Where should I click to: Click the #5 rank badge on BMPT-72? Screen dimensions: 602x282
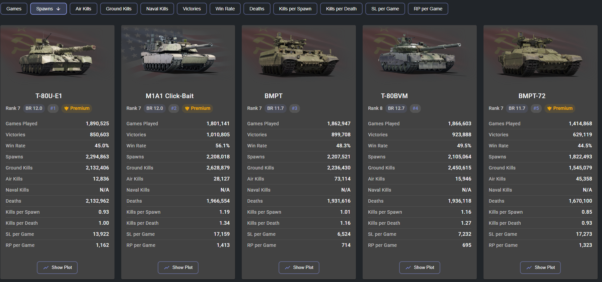[536, 109]
